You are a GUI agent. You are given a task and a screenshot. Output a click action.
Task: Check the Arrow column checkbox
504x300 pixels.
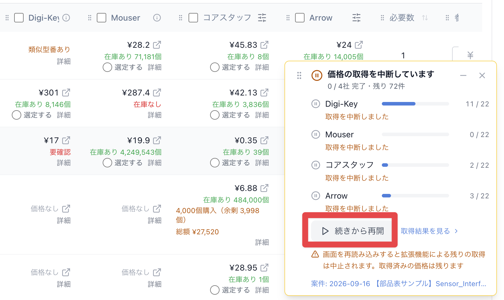click(x=300, y=18)
